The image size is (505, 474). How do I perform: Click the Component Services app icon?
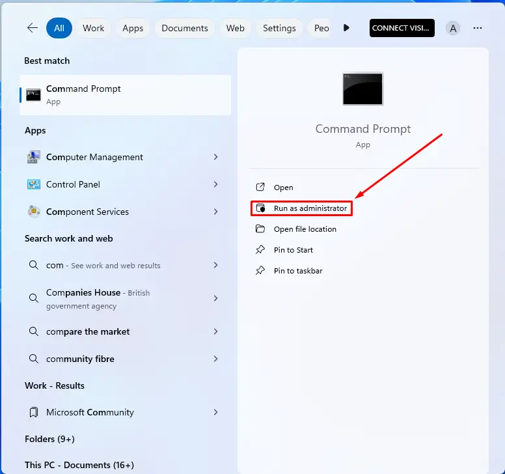[34, 212]
